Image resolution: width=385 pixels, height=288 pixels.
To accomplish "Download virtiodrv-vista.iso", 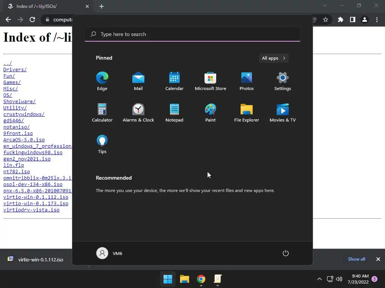I will (x=31, y=210).
